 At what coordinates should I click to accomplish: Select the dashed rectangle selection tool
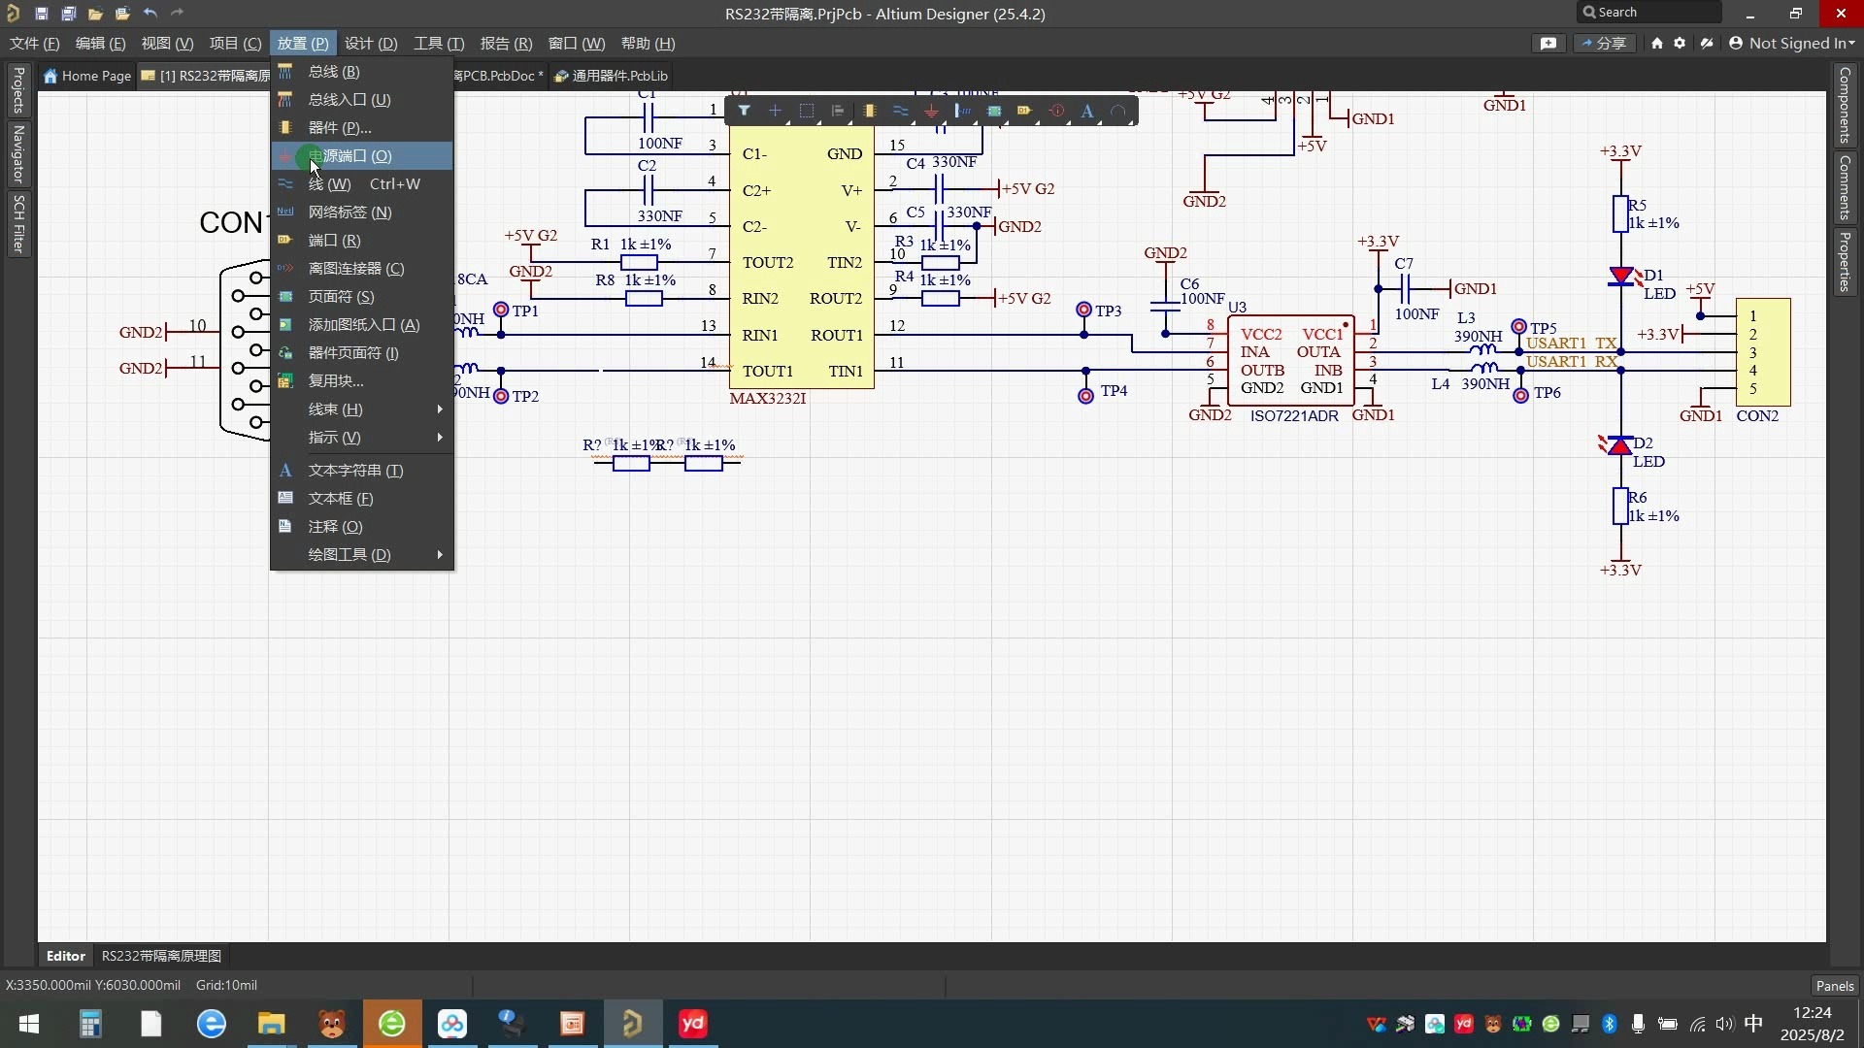click(x=806, y=111)
